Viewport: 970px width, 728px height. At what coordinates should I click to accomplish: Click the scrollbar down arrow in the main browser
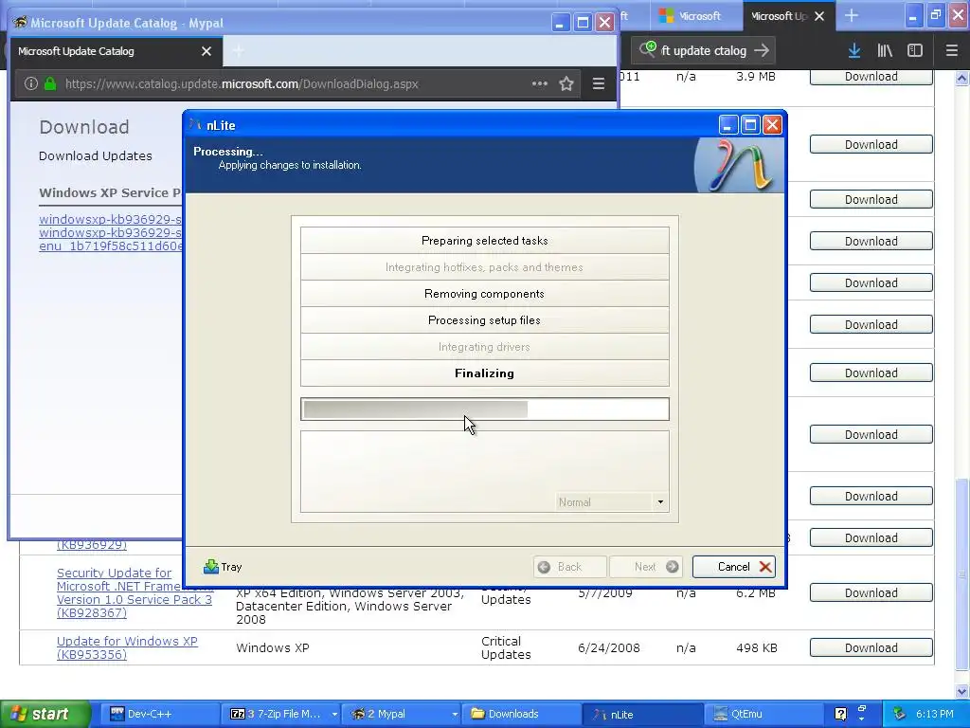click(962, 691)
